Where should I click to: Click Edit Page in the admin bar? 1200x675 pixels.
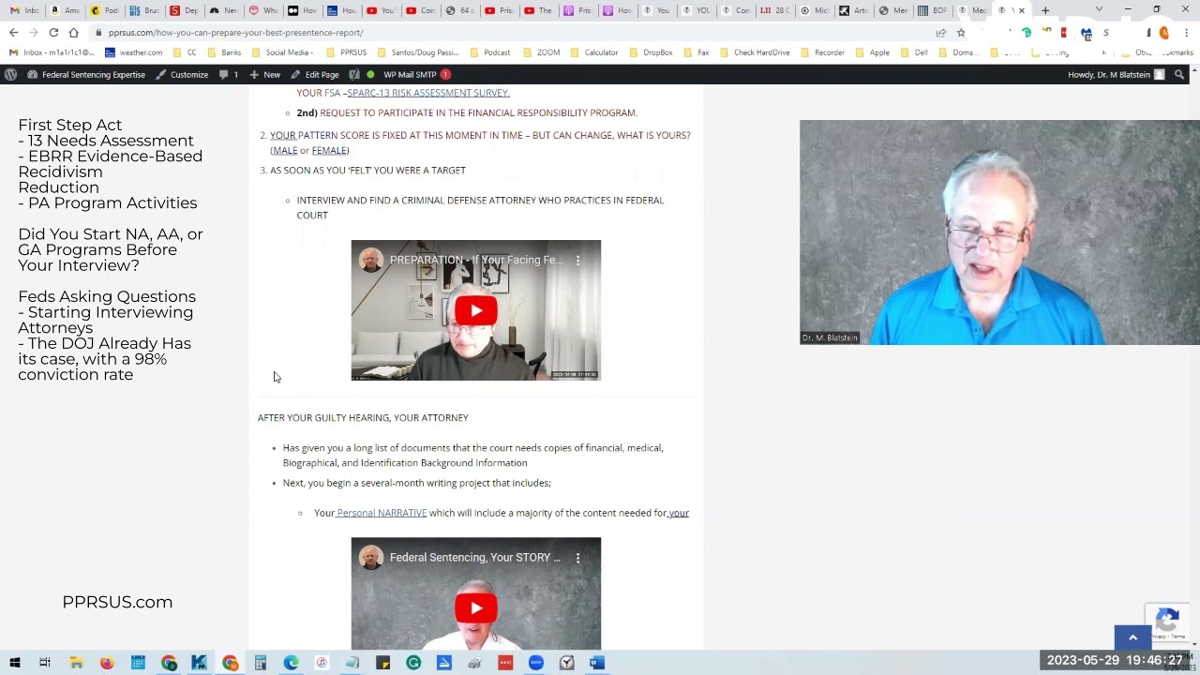pyautogui.click(x=315, y=74)
